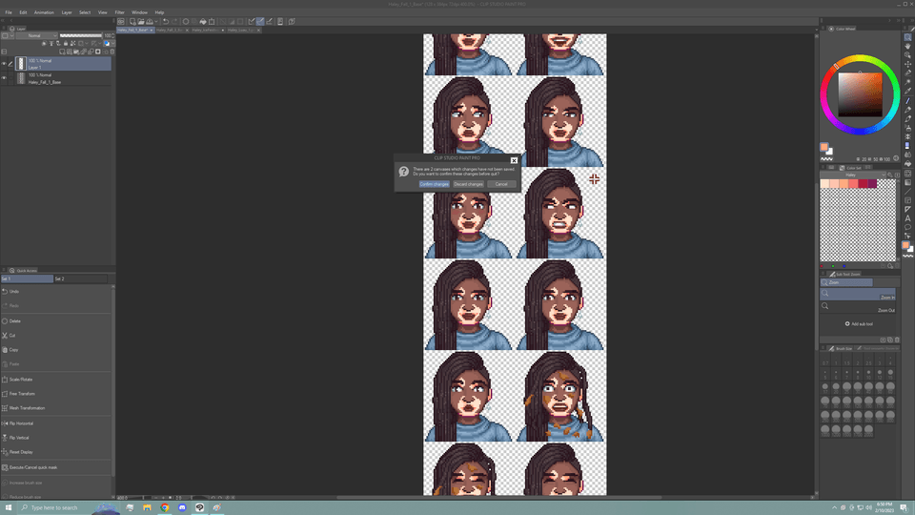Hide Layer 1 with its eye icon
915x515 pixels.
click(4, 64)
